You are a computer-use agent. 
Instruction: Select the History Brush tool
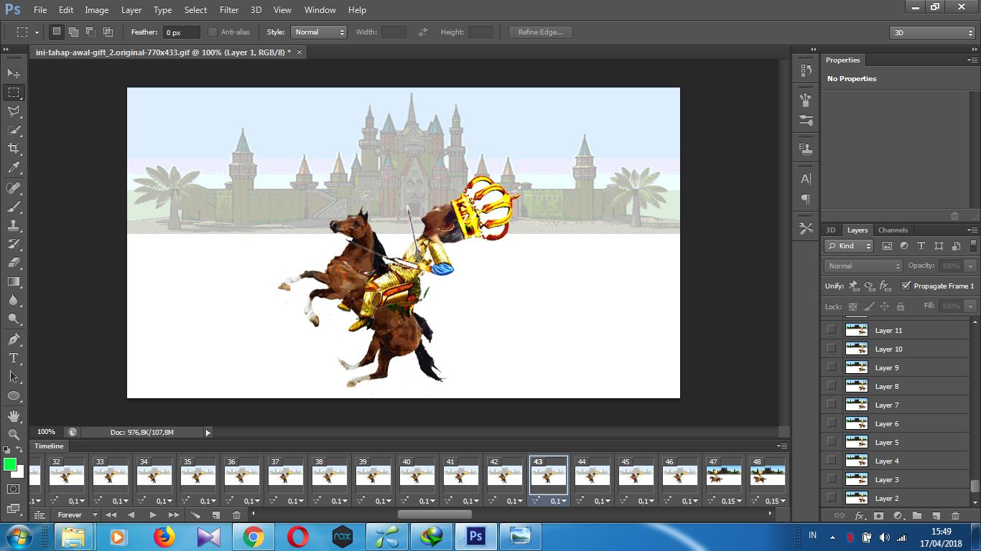tap(14, 244)
